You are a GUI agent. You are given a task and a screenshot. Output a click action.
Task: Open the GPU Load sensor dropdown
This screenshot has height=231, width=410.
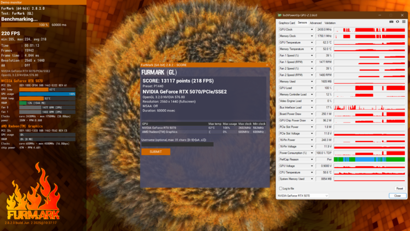[x=312, y=88]
